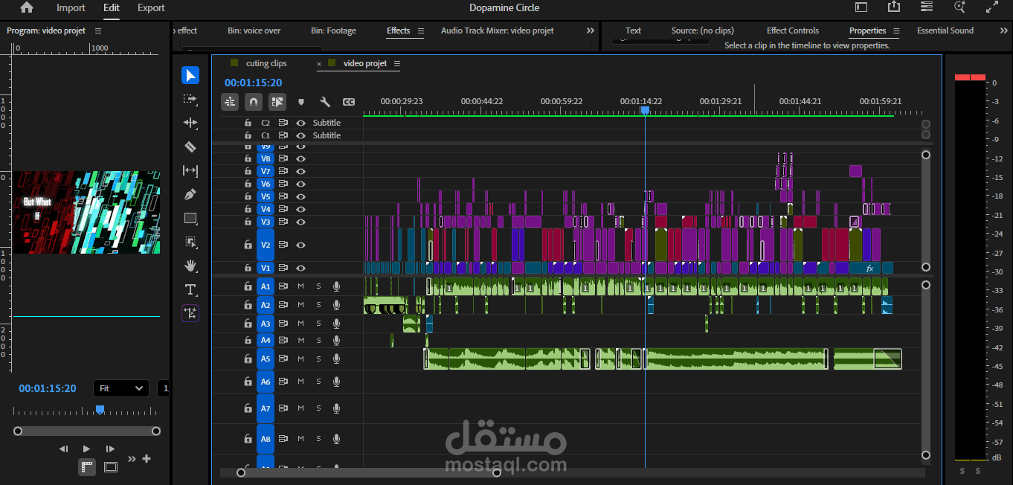
Task: Expand overflow panels chevron after Audio Track Mixer
Action: coord(591,30)
